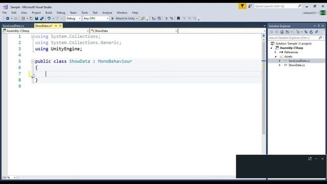Uncomment the selected lines icon
Screen dimensions: 327x184
[171, 18]
